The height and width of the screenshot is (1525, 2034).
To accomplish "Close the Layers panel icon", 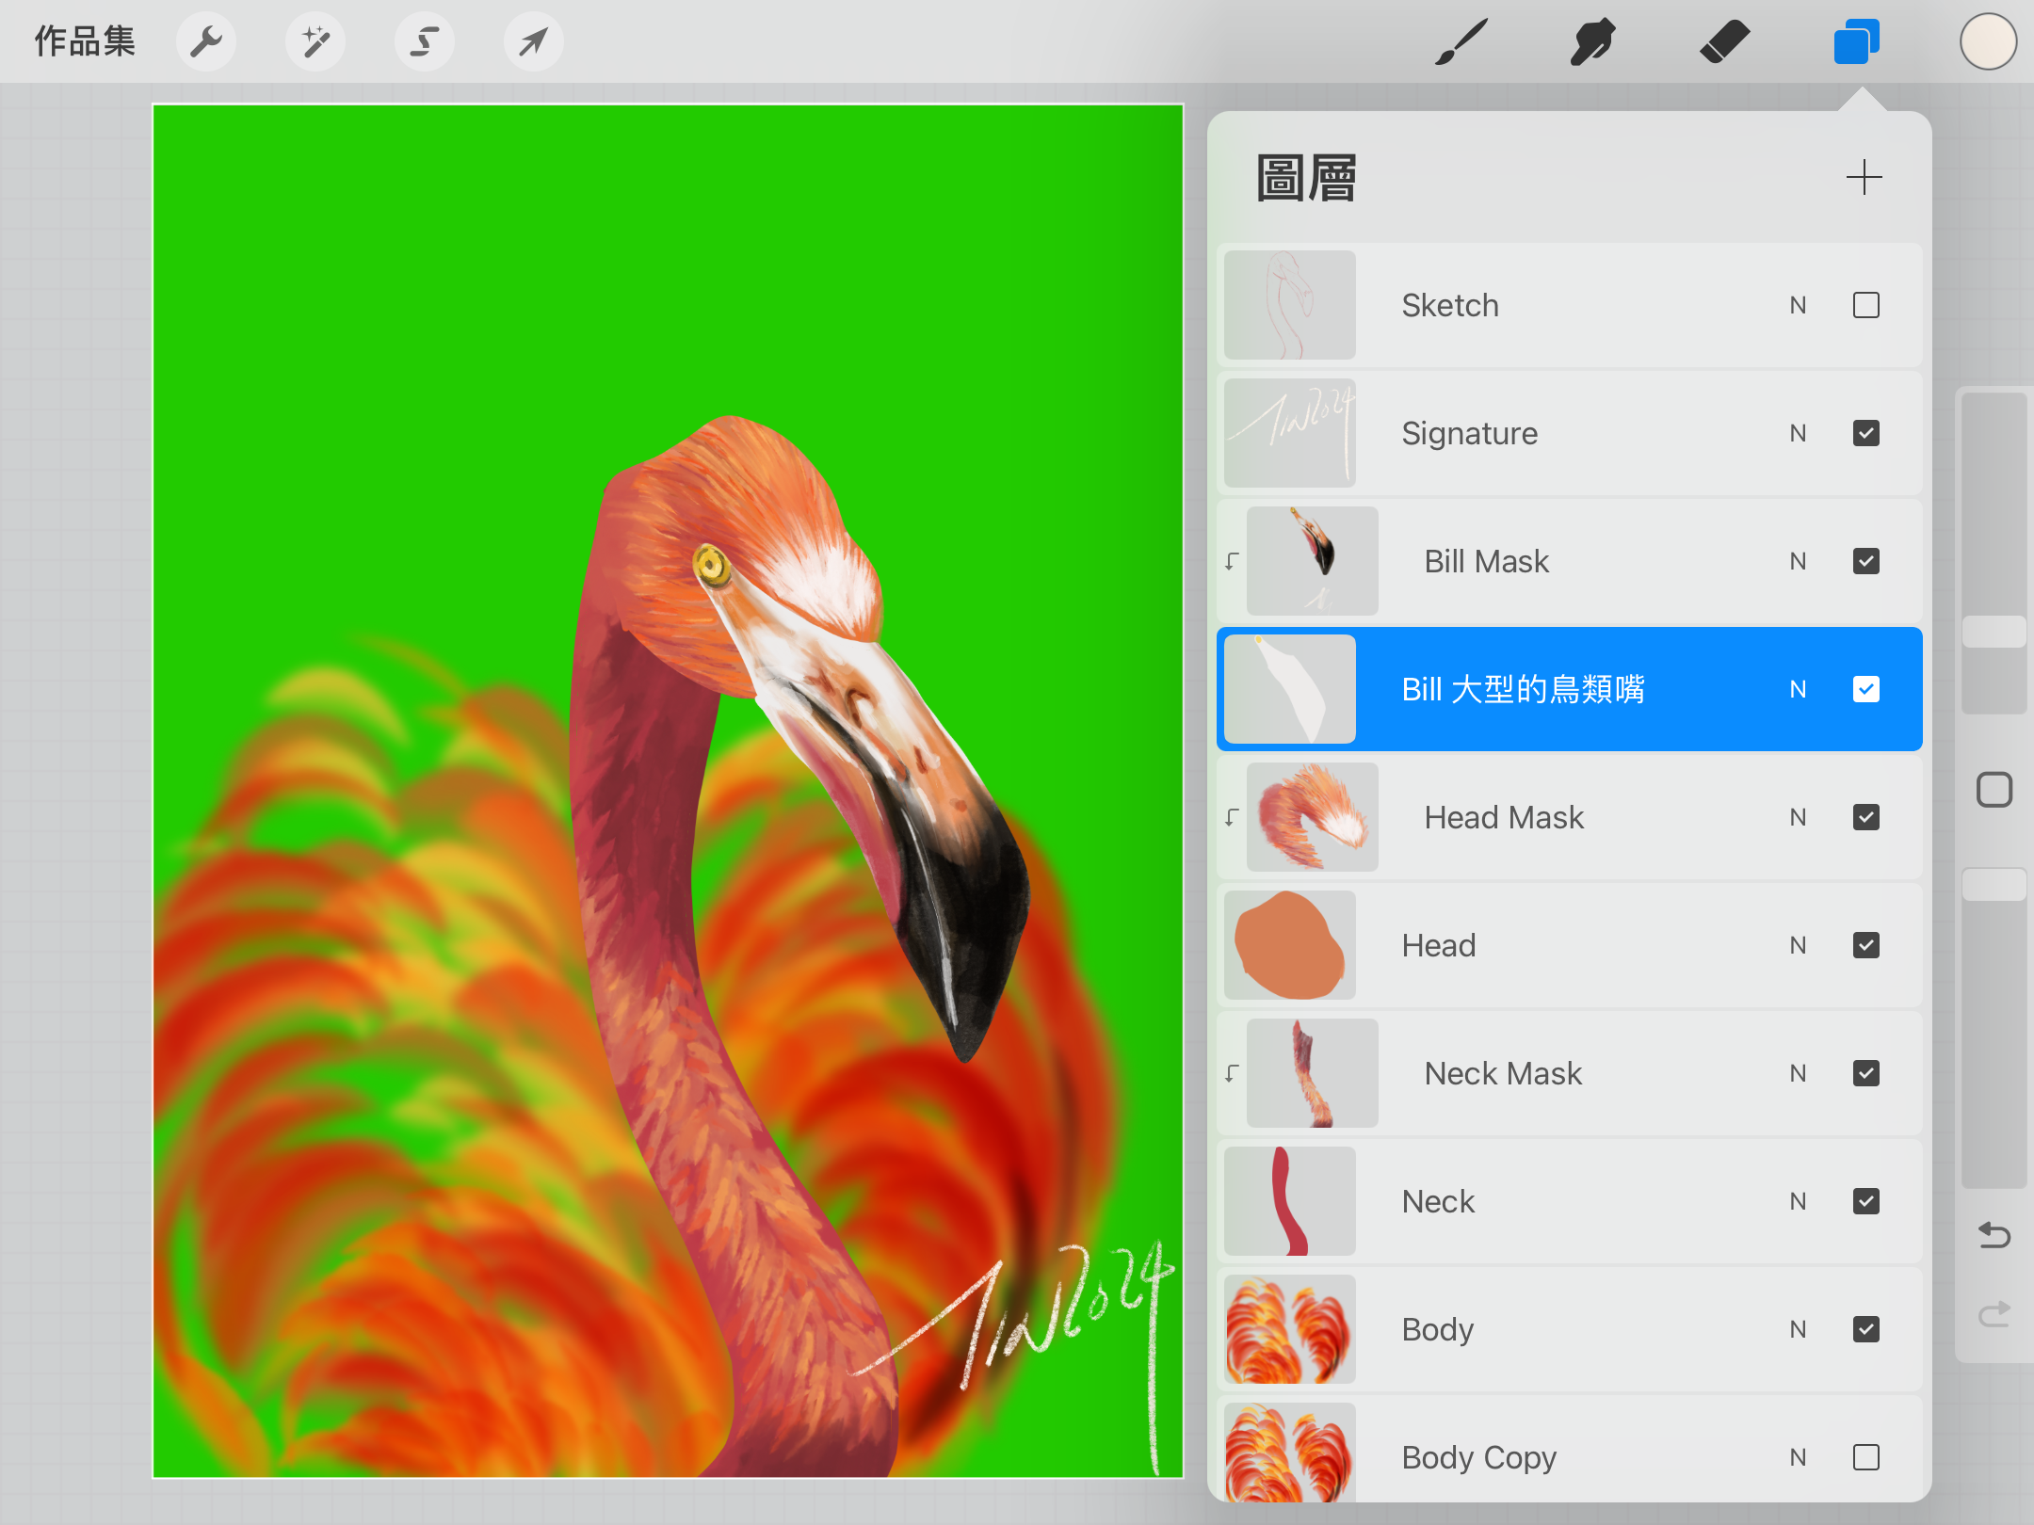I will click(x=1856, y=41).
